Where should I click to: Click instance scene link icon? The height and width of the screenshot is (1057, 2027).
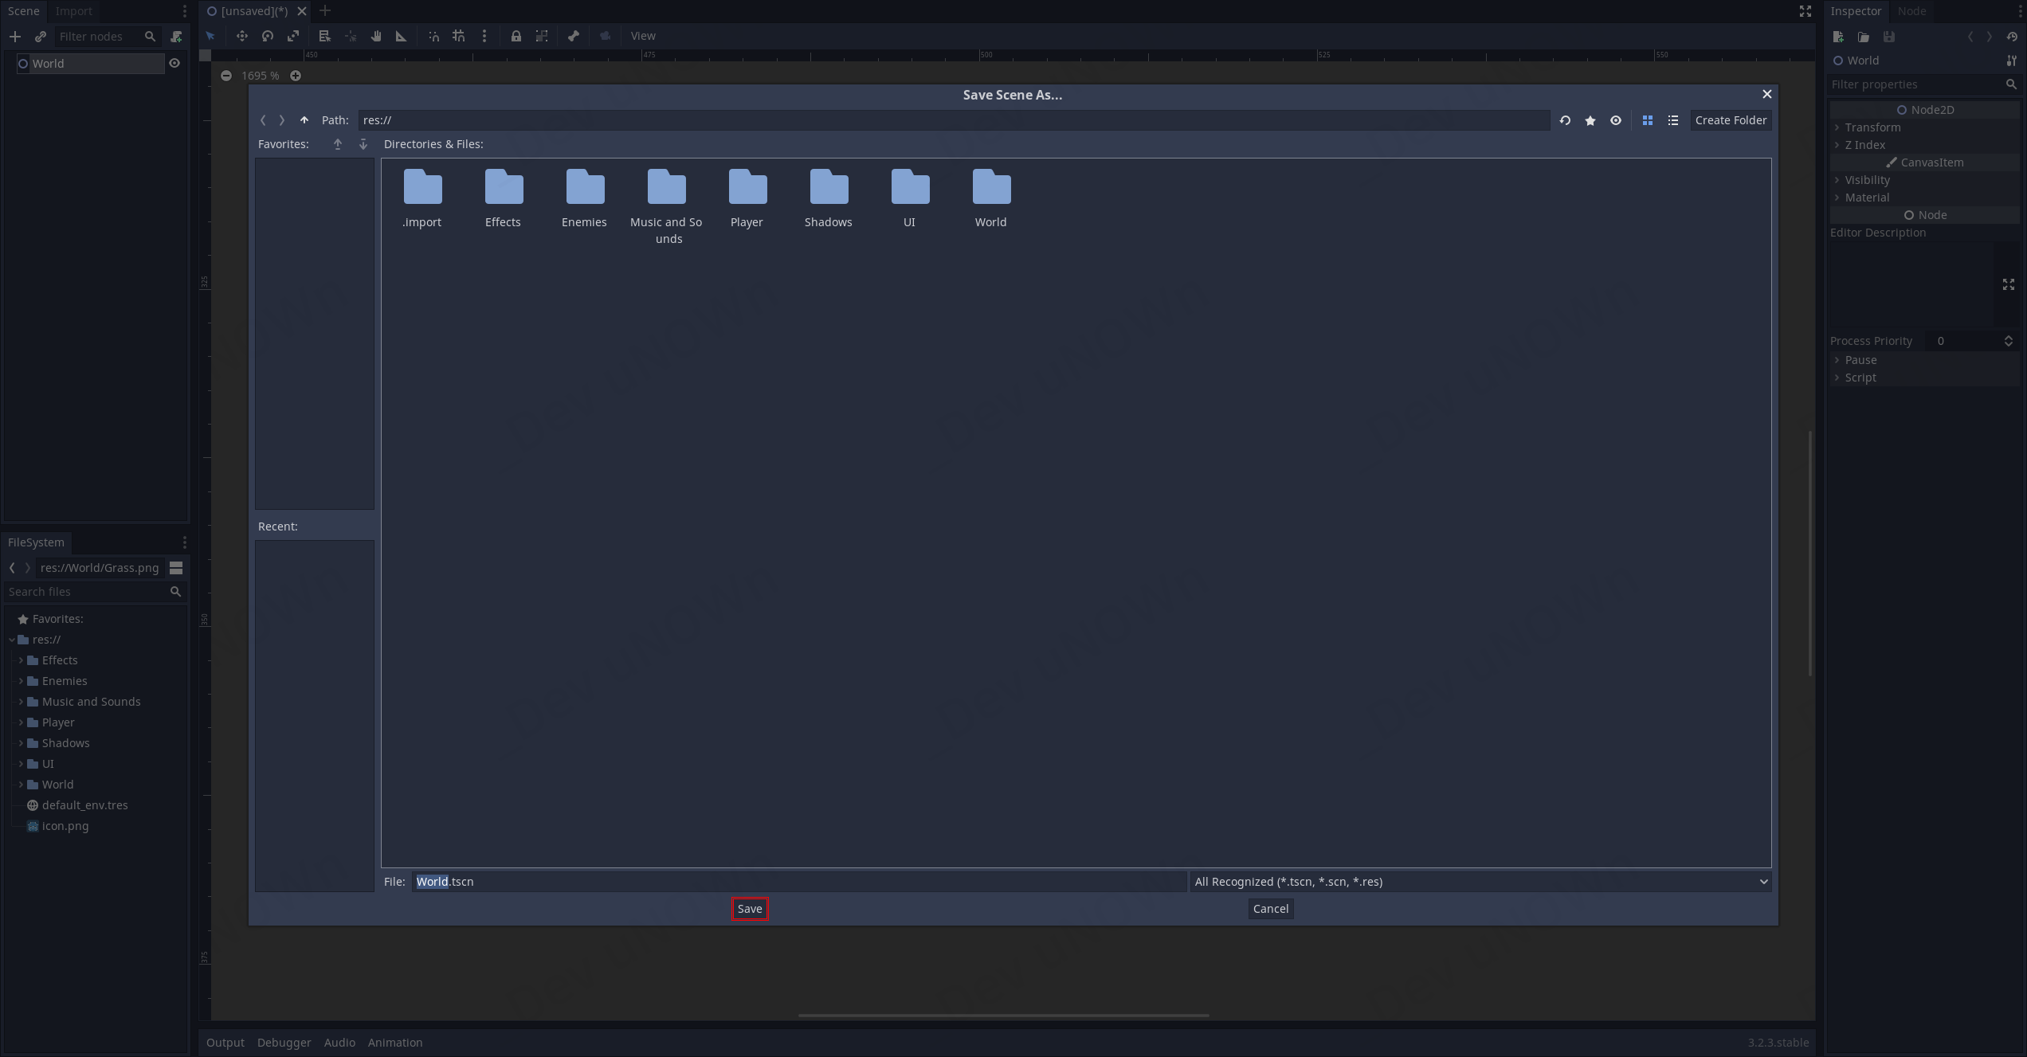click(41, 37)
